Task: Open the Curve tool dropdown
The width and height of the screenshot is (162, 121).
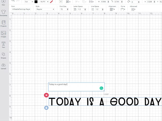Action: point(123,9)
